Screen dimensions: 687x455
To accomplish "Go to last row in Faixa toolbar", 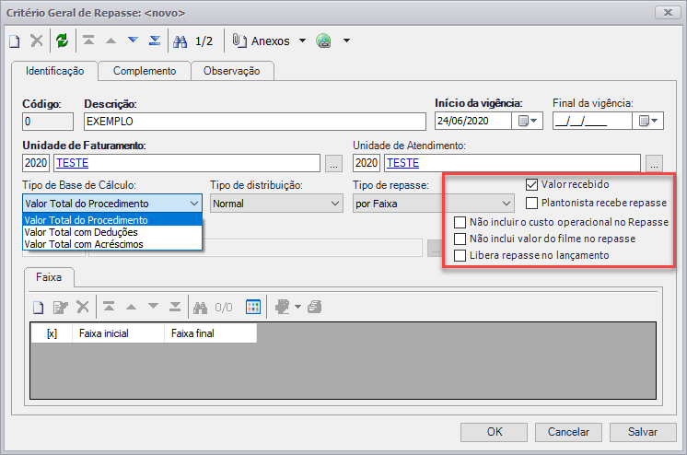I will 175,307.
